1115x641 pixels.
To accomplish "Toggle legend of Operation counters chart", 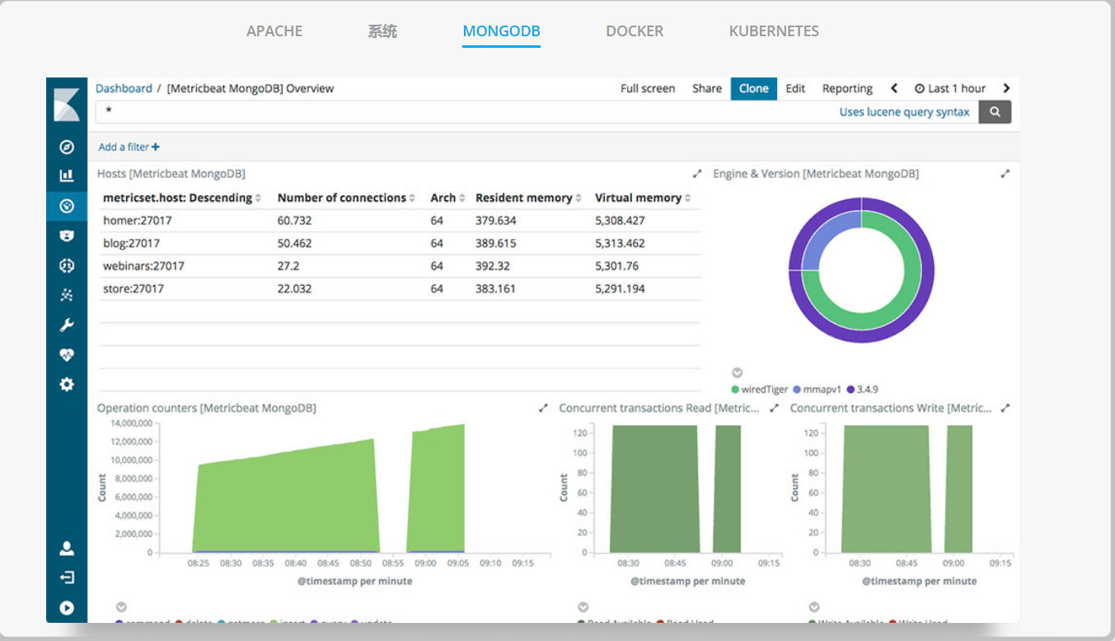I will coord(121,607).
